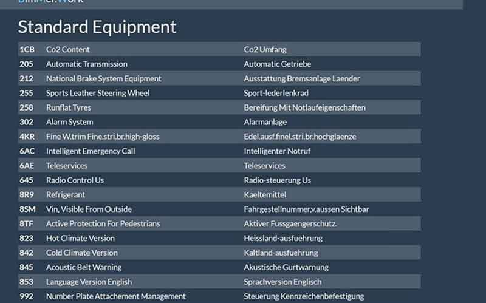Click the Alarm System row

click(69, 122)
